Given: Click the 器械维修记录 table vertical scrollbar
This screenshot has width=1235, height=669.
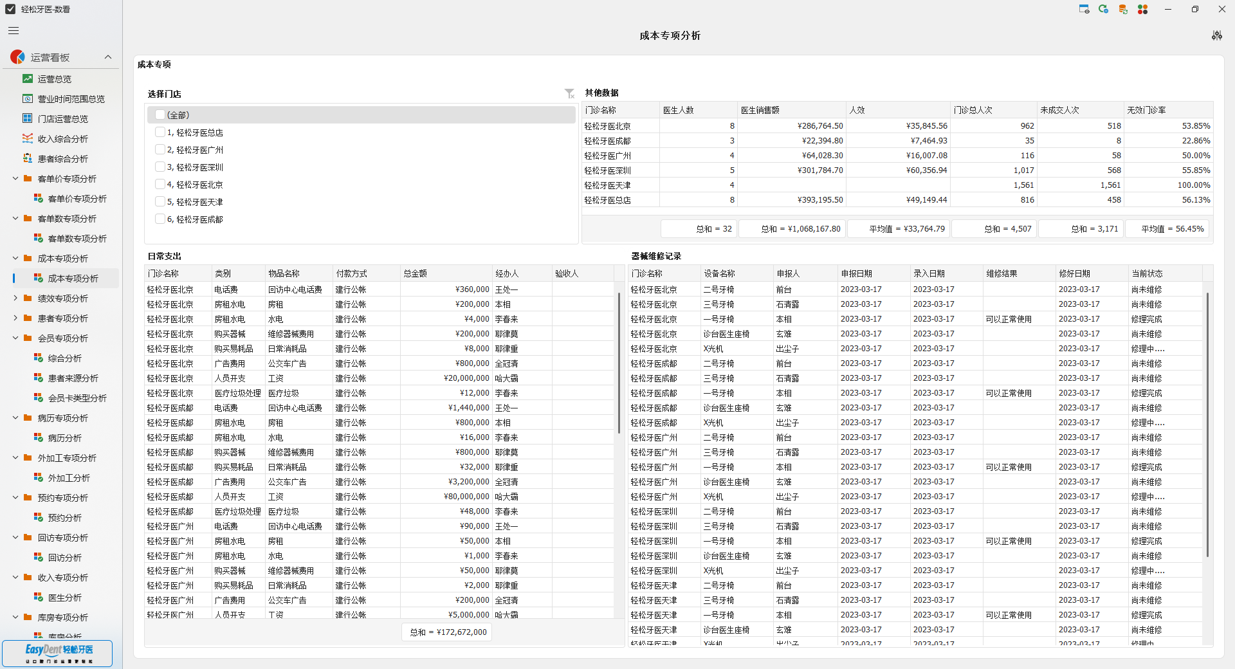Looking at the screenshot, I should point(1207,425).
